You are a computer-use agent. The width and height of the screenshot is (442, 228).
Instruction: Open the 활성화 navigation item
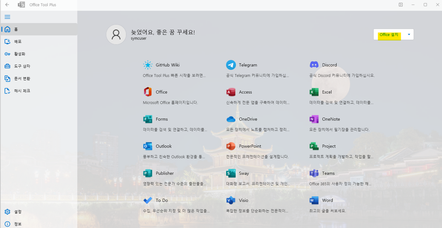click(39, 54)
